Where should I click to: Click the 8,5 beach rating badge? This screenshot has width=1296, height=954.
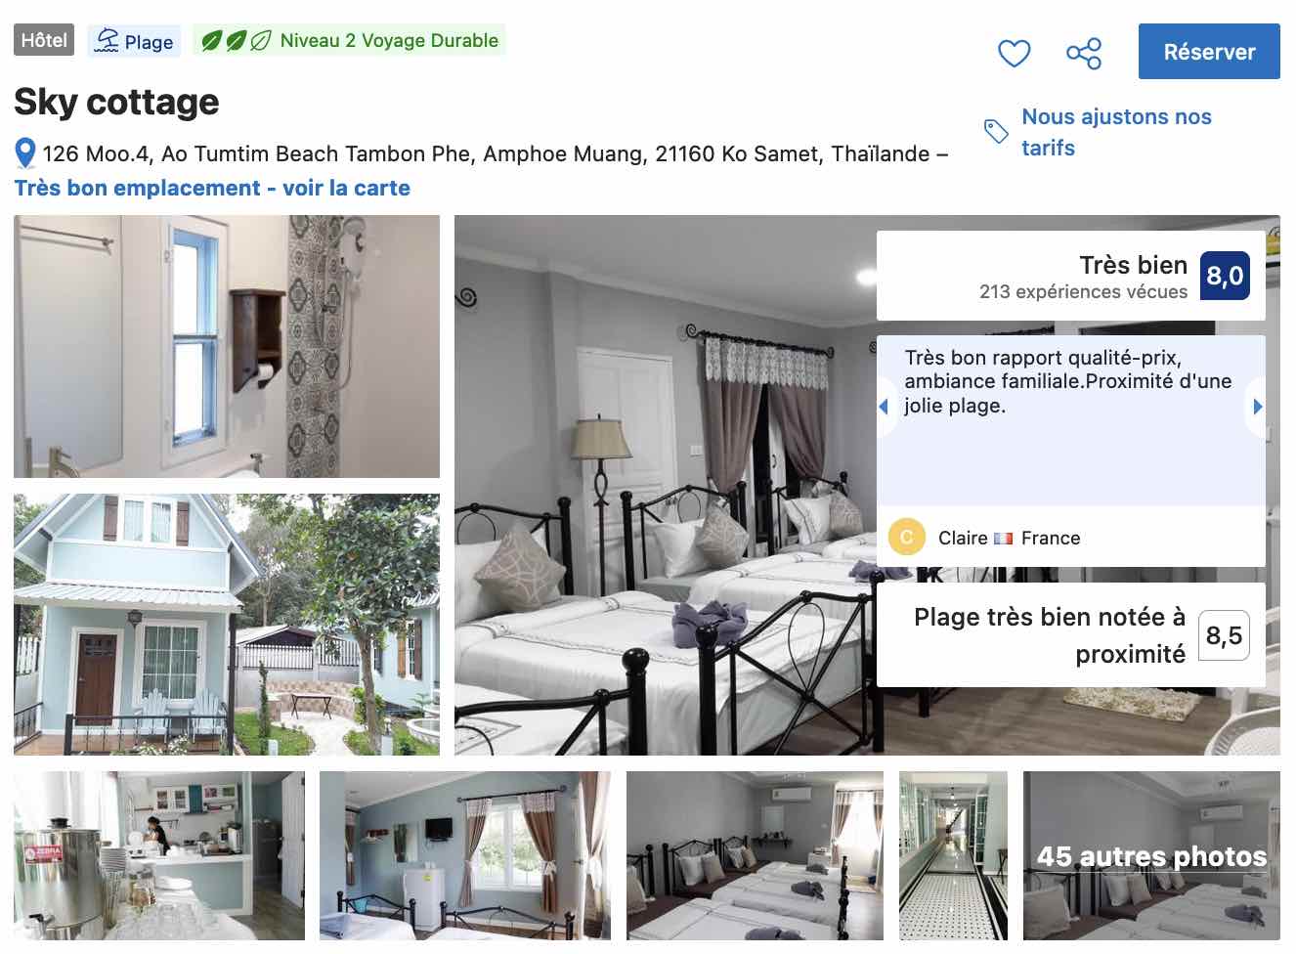pyautogui.click(x=1224, y=635)
